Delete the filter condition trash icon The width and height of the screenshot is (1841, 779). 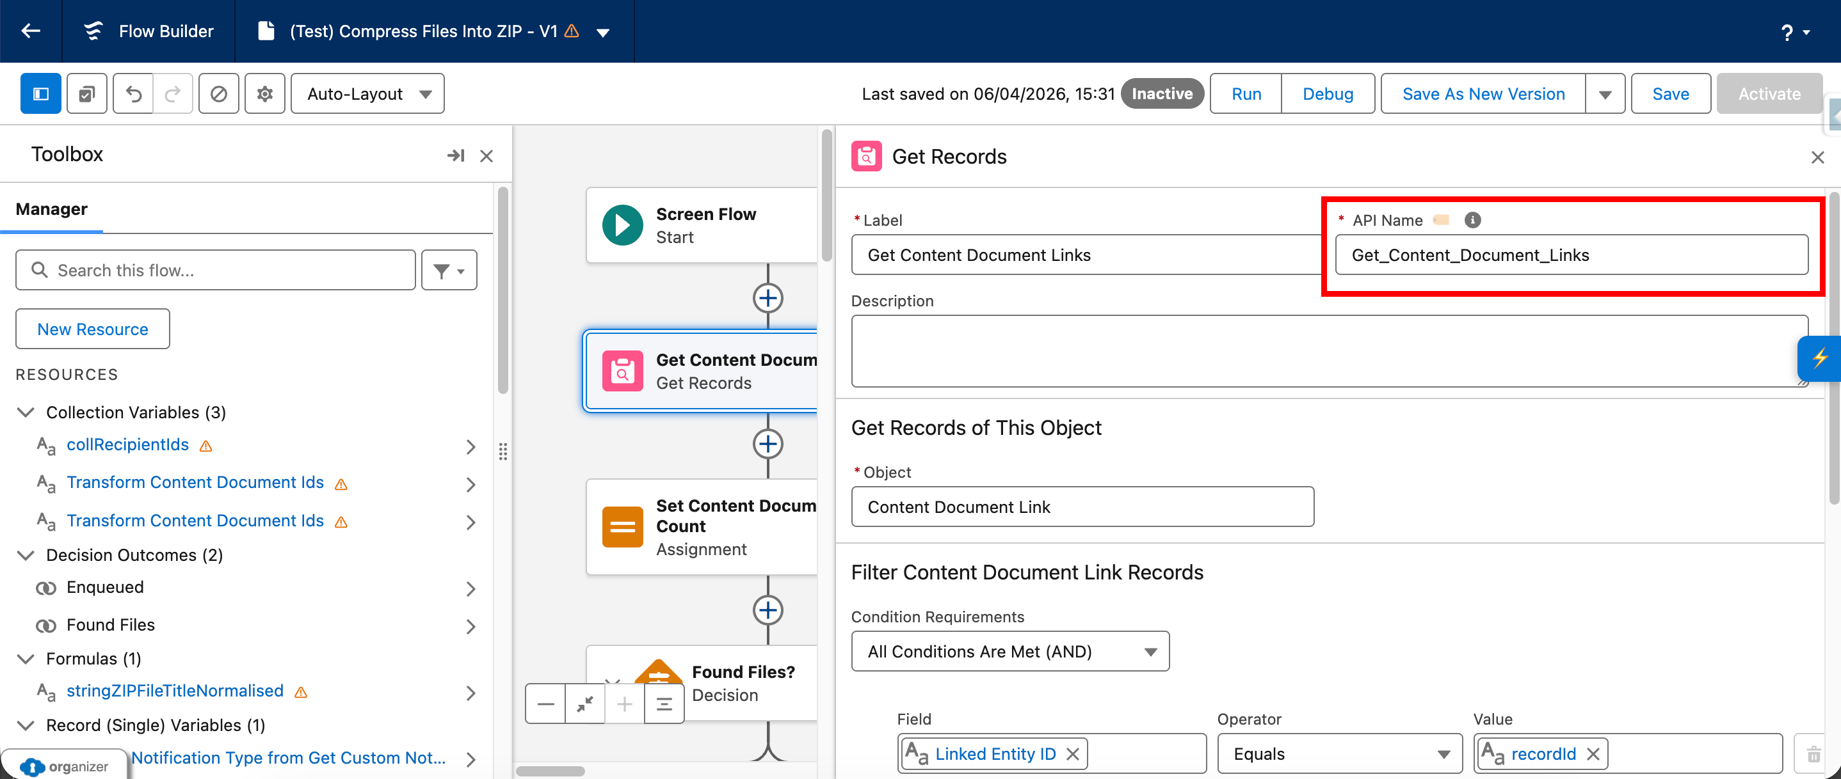(1813, 754)
